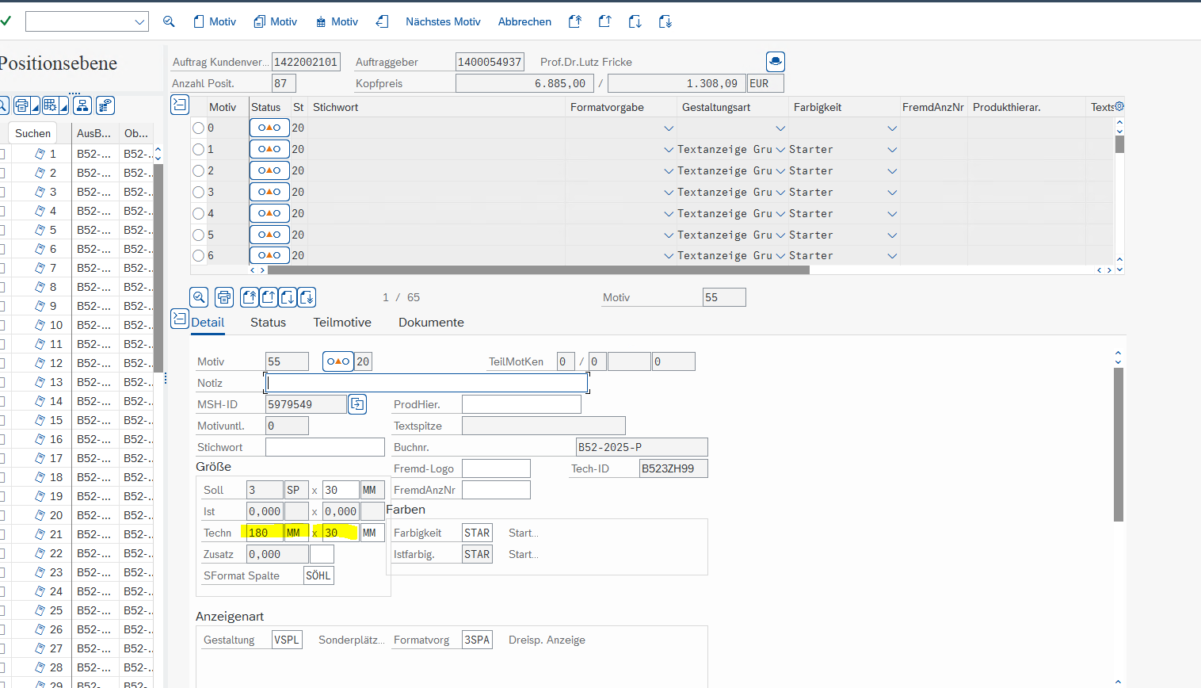Go to first page using the top toolbar icon
The width and height of the screenshot is (1201, 688).
(575, 21)
